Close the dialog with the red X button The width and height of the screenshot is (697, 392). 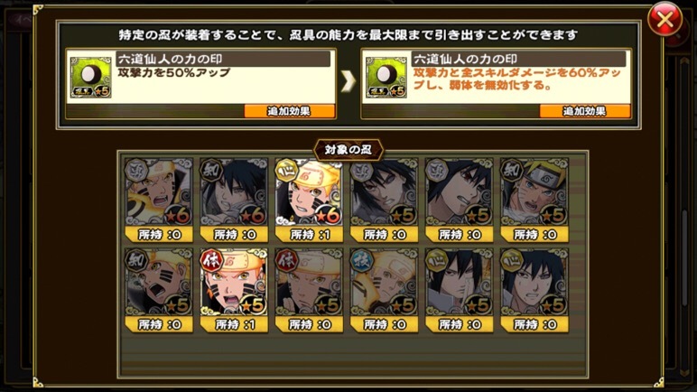coord(664,20)
